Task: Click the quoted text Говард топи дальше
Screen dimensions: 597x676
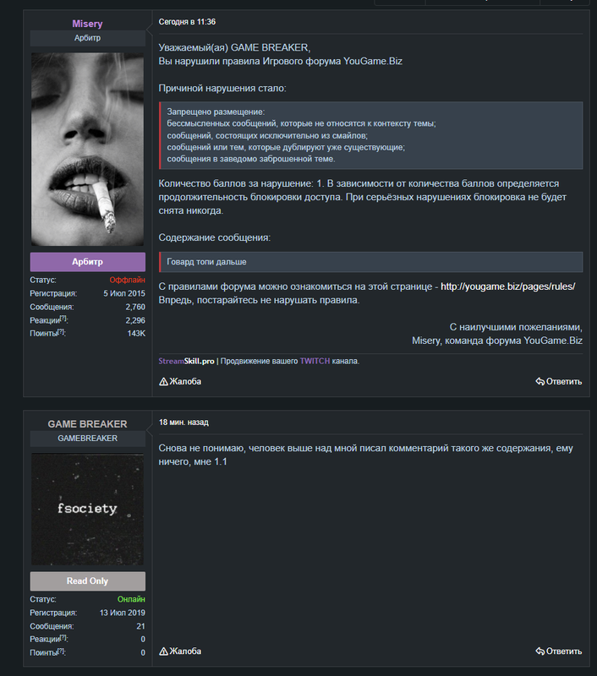Action: click(206, 262)
